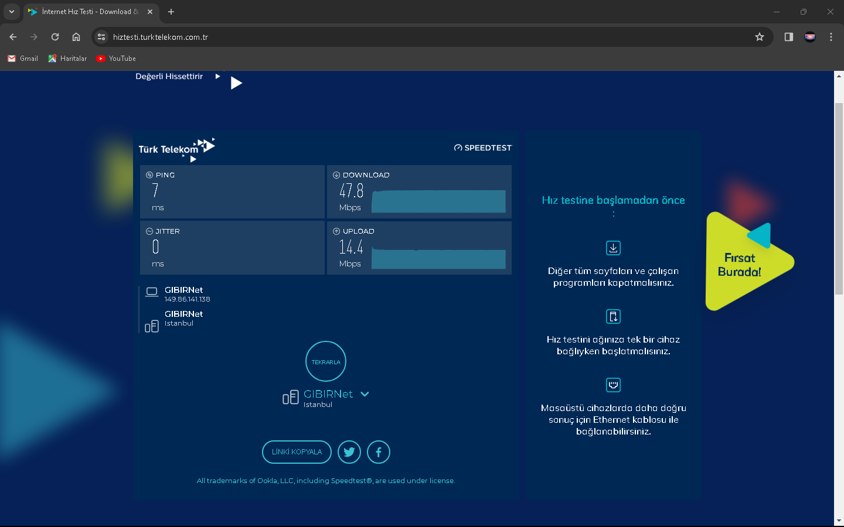Share the result on Facebook
The width and height of the screenshot is (844, 527).
[379, 452]
